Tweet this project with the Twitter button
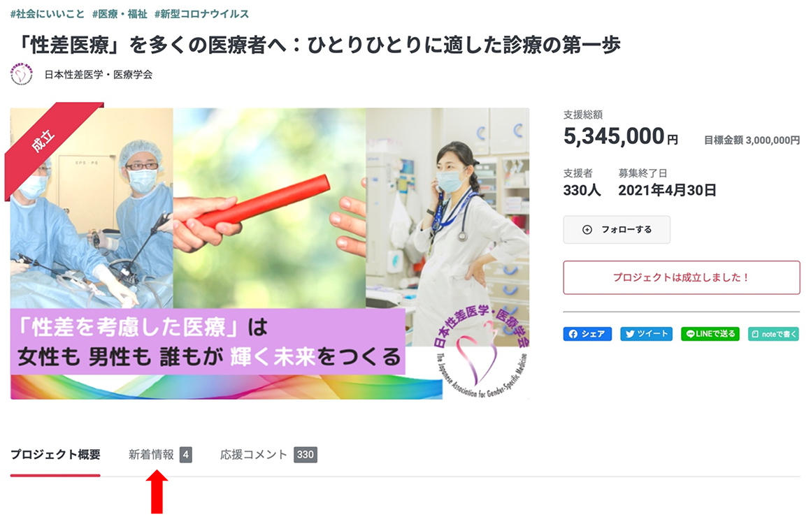Screen dimensions: 811x517 click(647, 334)
